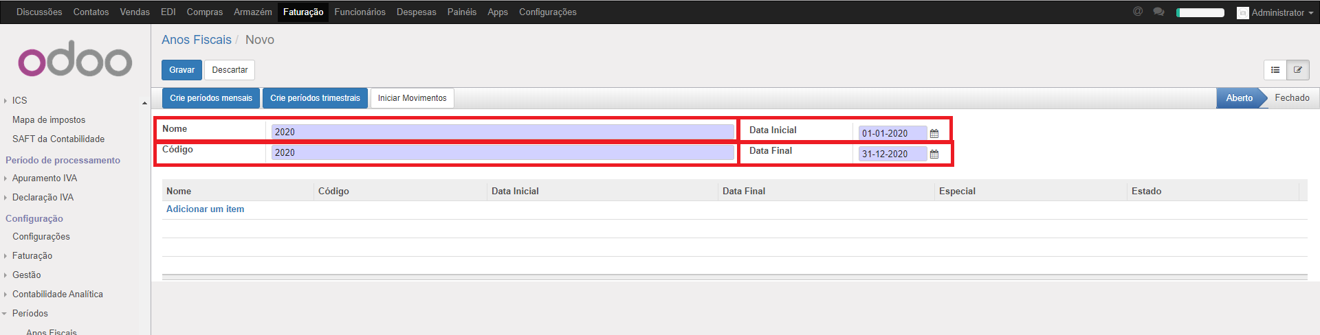Click the Gravar button
This screenshot has width=1320, height=335.
pyautogui.click(x=181, y=70)
